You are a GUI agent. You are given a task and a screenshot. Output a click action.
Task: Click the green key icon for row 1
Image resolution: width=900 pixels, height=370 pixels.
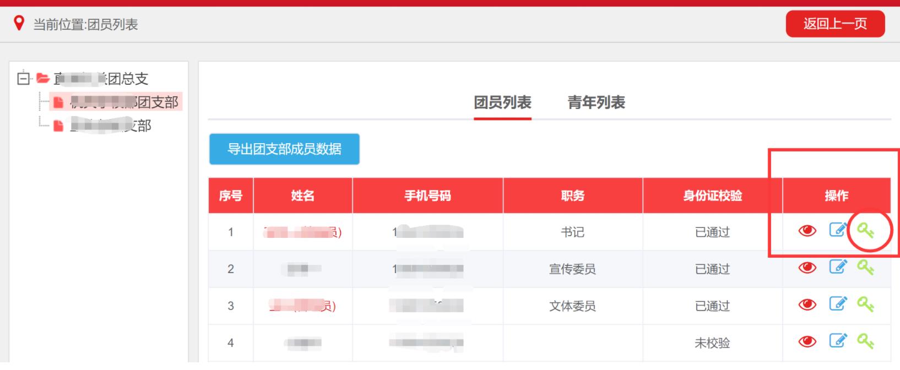coord(865,230)
